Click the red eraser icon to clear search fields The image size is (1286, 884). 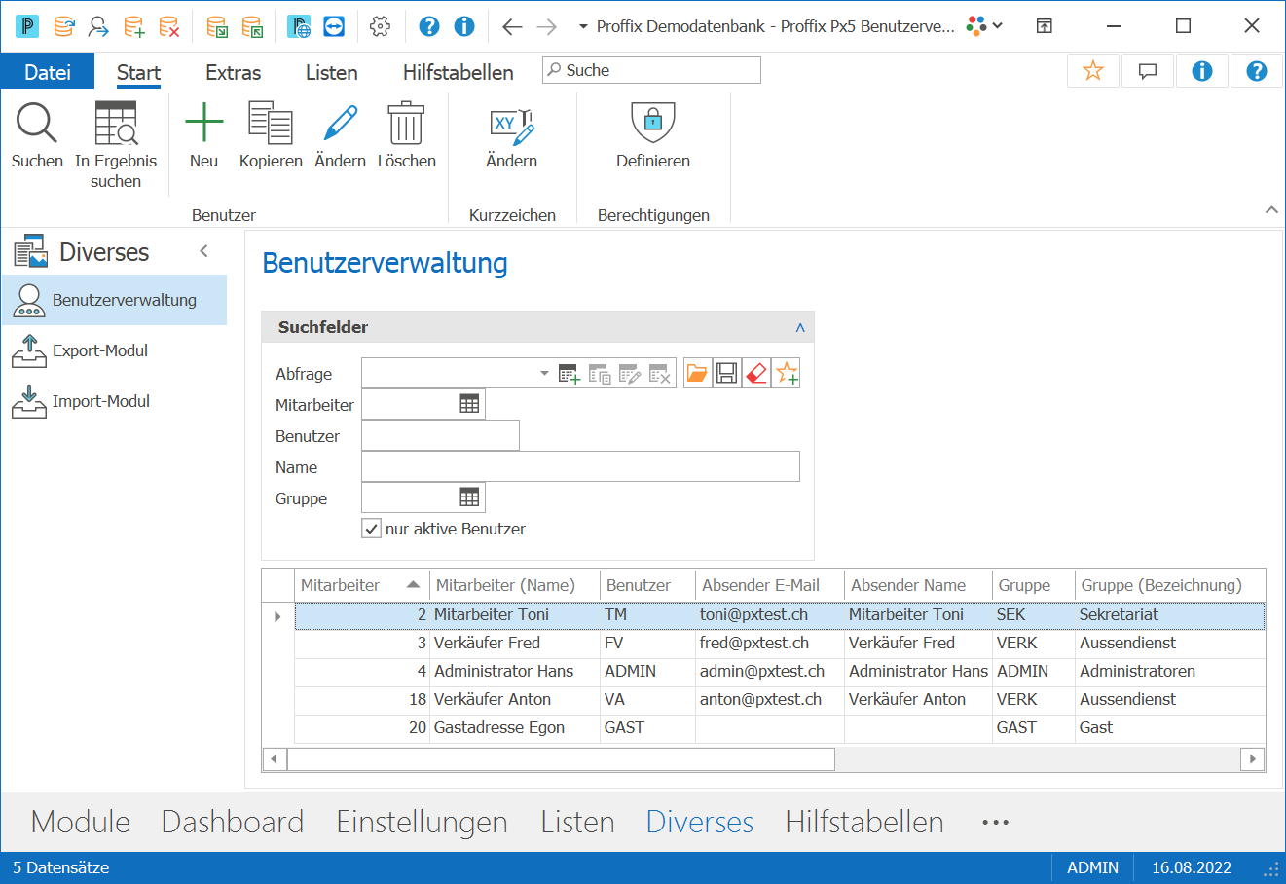[756, 373]
